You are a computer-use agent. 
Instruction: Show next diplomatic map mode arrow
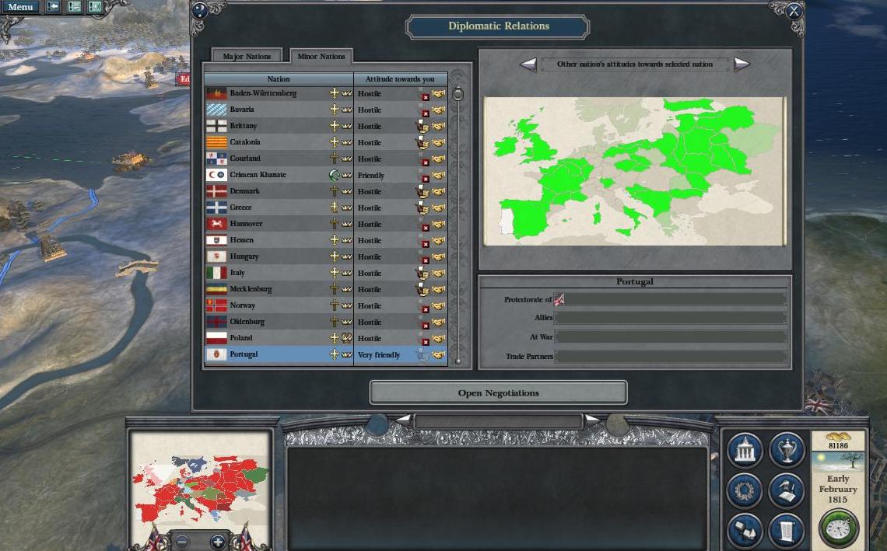(x=742, y=65)
